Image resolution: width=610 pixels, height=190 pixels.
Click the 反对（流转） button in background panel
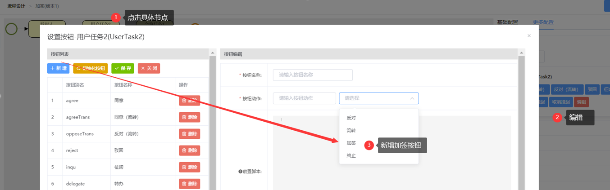(x=567, y=89)
